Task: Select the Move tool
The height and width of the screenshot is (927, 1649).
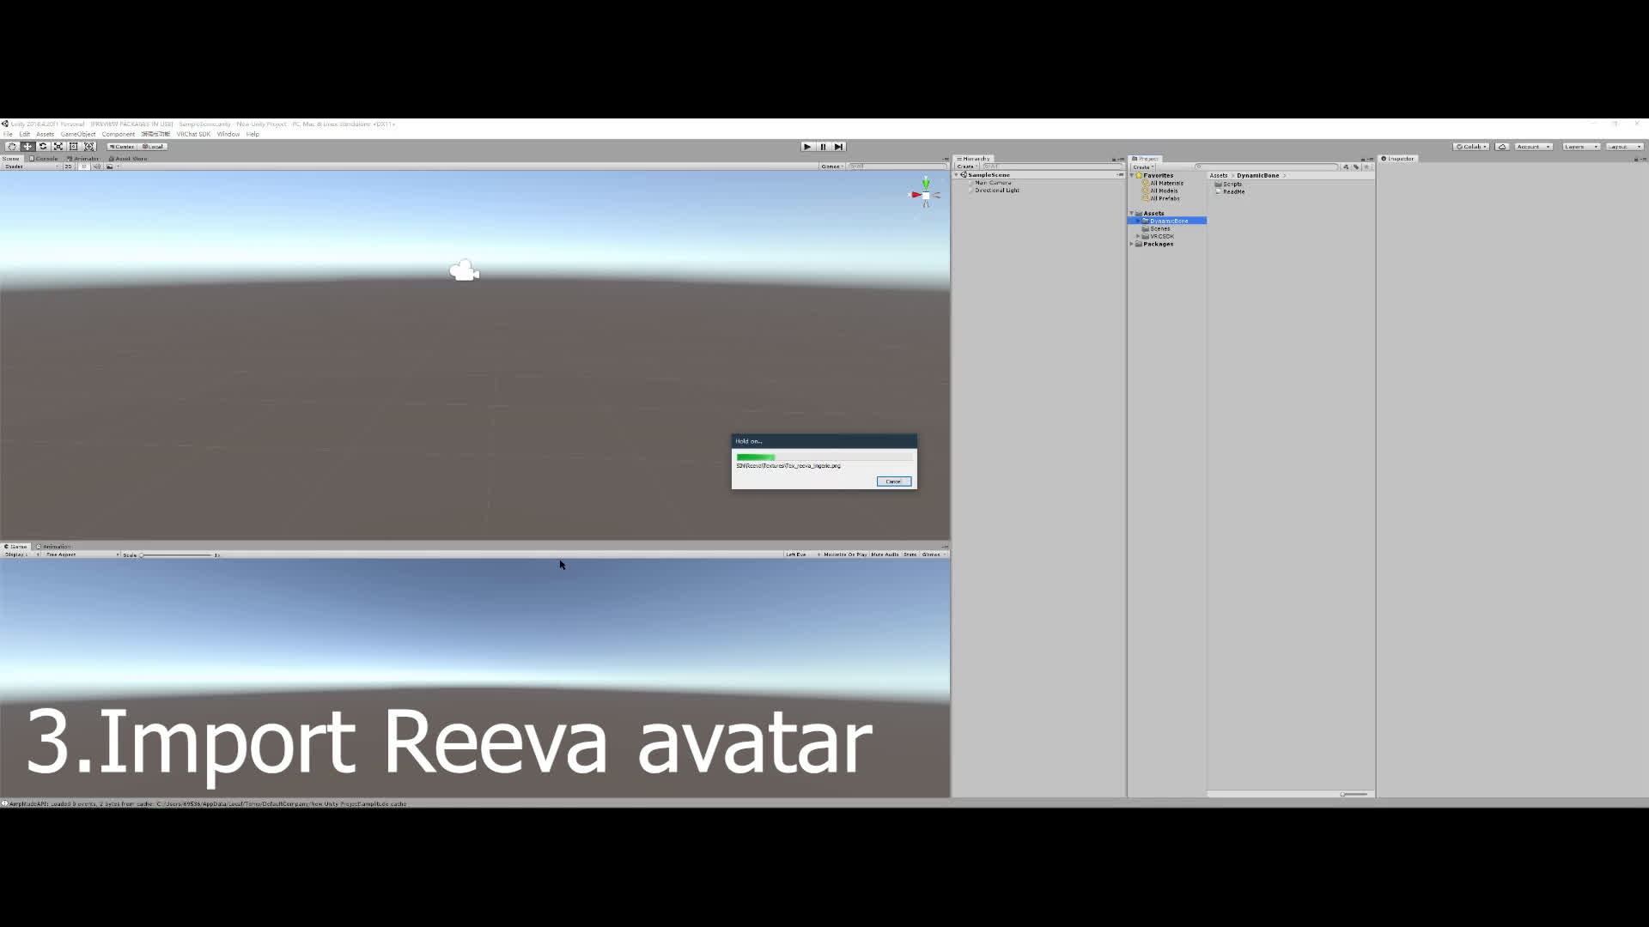Action: (x=27, y=147)
